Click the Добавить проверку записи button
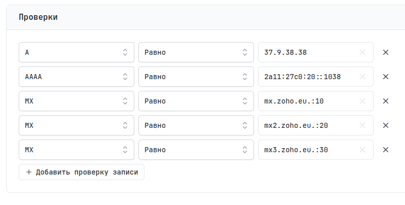The height and width of the screenshot is (205, 405). (82, 172)
